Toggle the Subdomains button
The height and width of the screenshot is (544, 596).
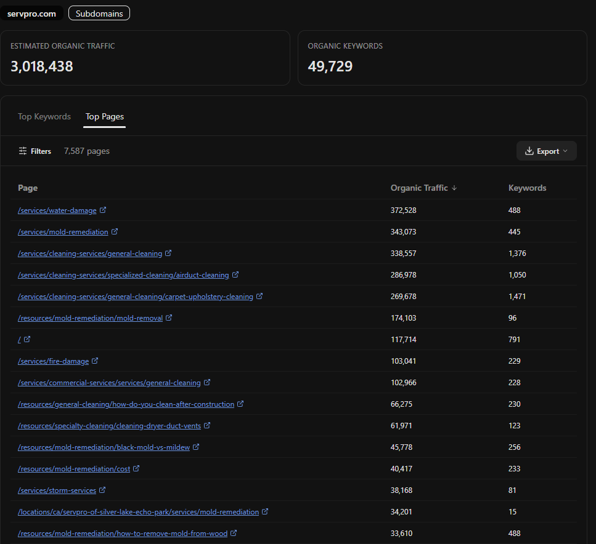(x=99, y=14)
